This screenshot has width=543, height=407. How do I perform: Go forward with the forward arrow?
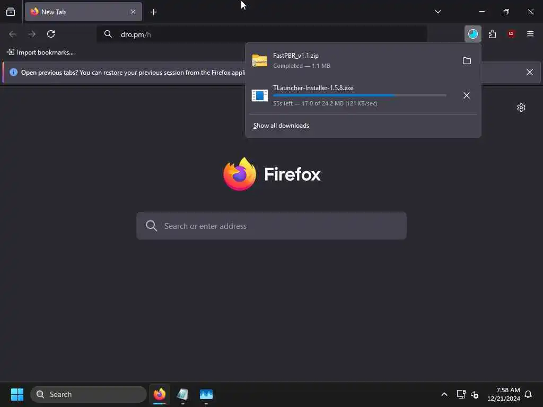pos(31,34)
